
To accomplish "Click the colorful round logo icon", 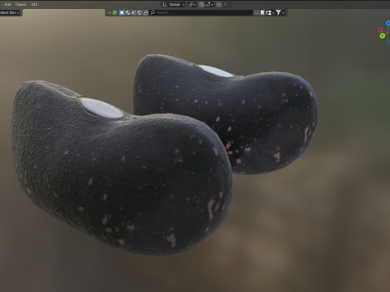I will tap(115, 13).
